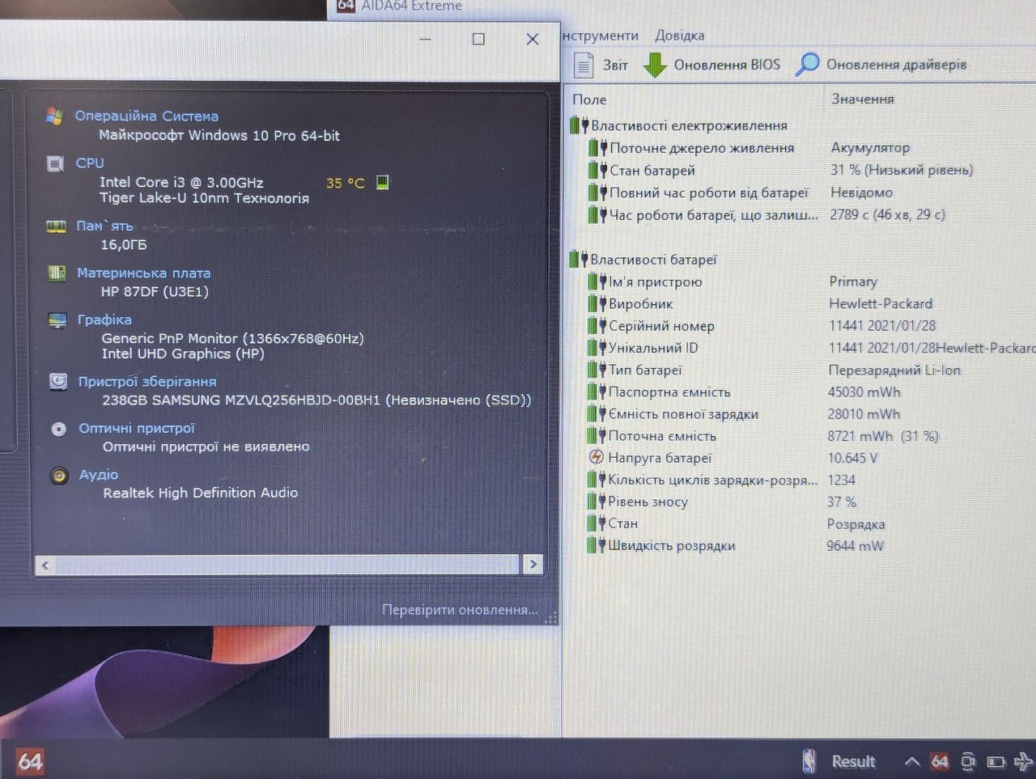Click the Звіт toolbar button
Image resolution: width=1036 pixels, height=779 pixels.
click(x=601, y=65)
